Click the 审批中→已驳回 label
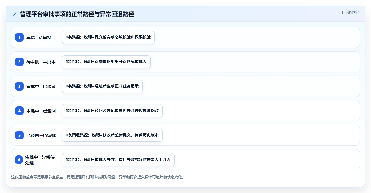Screen dimensions: 371x193 [x=41, y=111]
